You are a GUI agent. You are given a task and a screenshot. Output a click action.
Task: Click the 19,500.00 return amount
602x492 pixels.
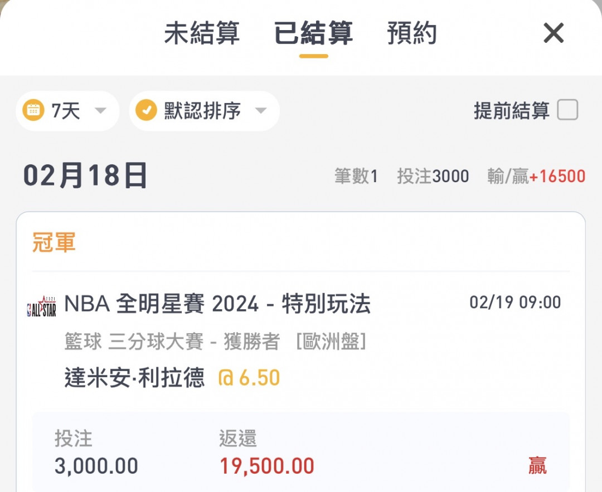pyautogui.click(x=267, y=466)
